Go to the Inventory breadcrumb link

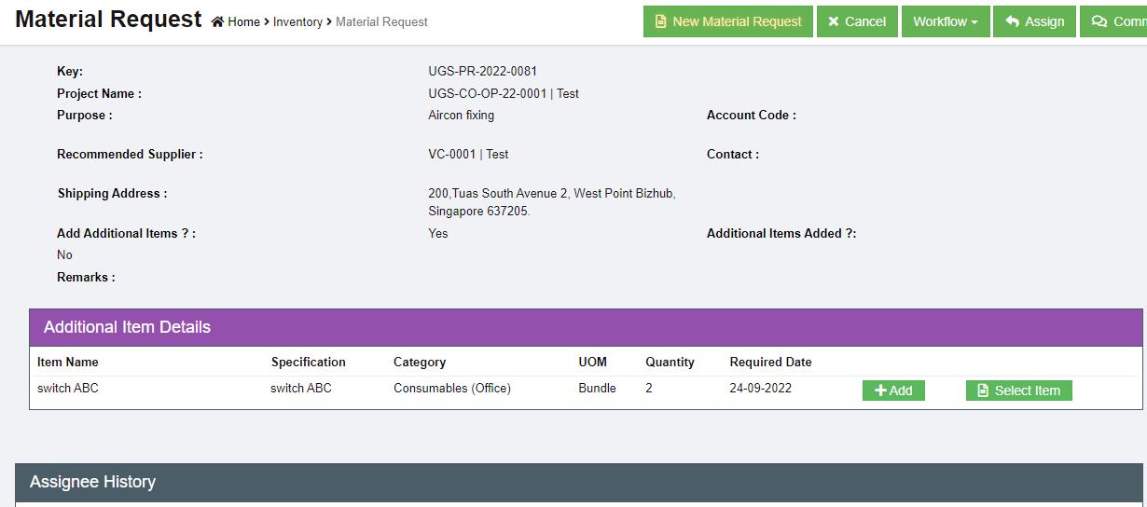coord(297,21)
